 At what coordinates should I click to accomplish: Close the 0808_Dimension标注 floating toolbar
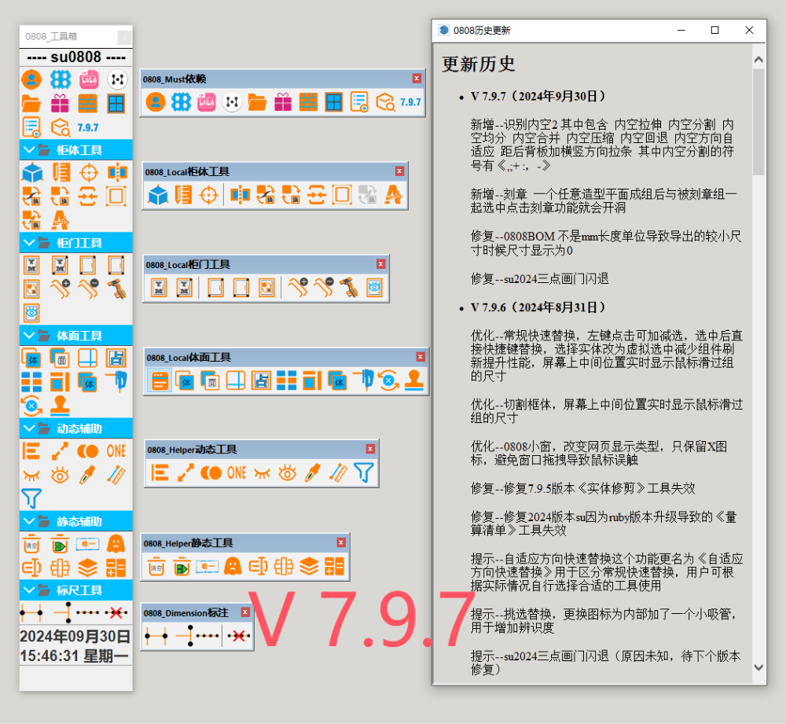click(245, 612)
